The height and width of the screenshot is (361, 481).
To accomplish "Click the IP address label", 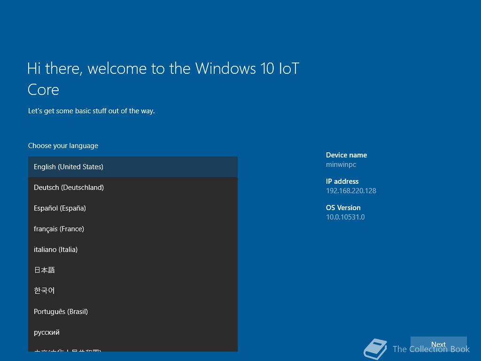I will click(342, 181).
